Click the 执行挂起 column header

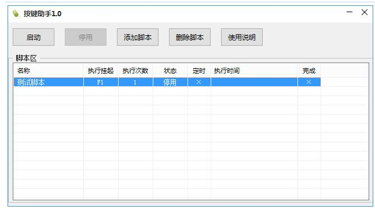pos(101,71)
